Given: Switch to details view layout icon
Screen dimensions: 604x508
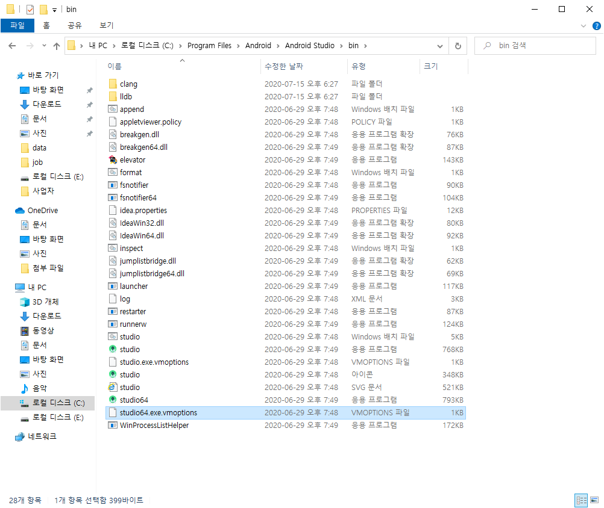Looking at the screenshot, I should [581, 500].
